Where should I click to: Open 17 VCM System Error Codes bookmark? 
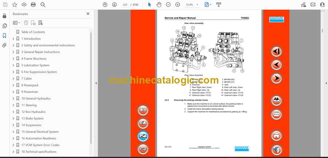(x=40, y=145)
